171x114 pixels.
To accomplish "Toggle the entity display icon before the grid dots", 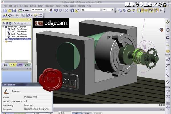I will pos(156,10).
